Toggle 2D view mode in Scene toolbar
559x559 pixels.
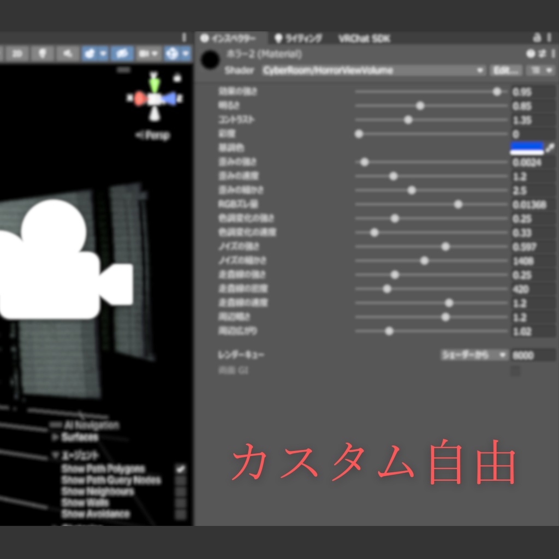tap(17, 53)
